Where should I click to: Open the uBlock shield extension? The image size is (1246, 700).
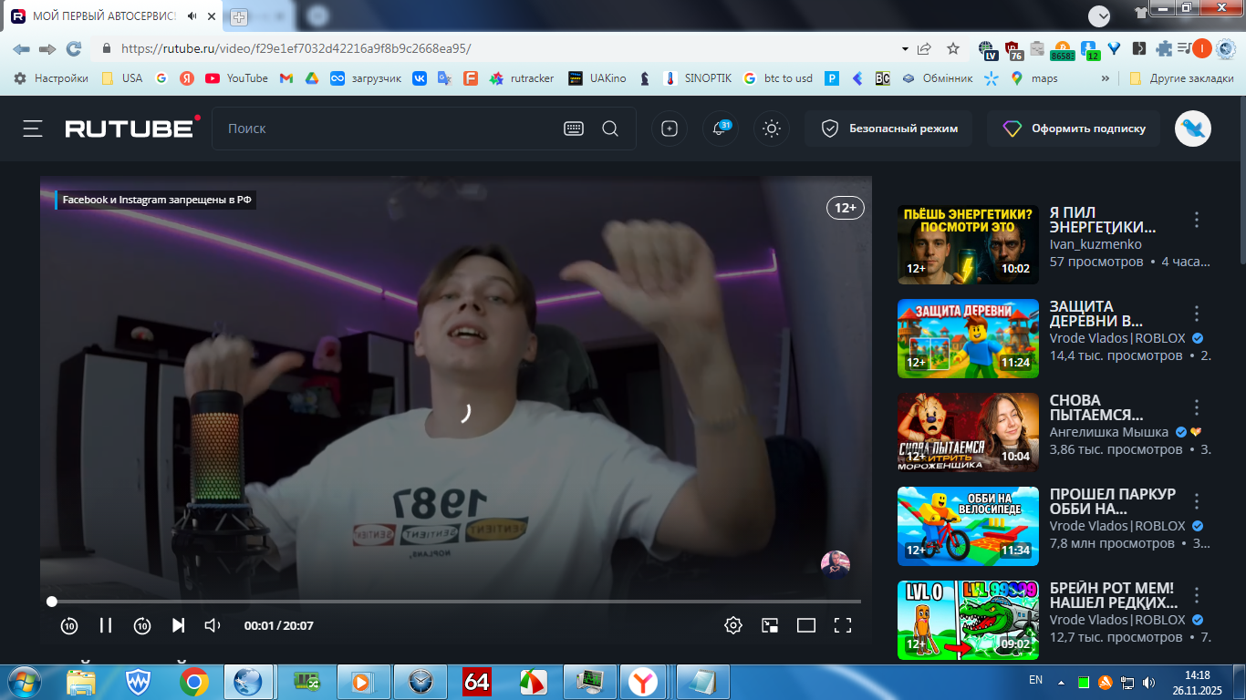(1013, 50)
